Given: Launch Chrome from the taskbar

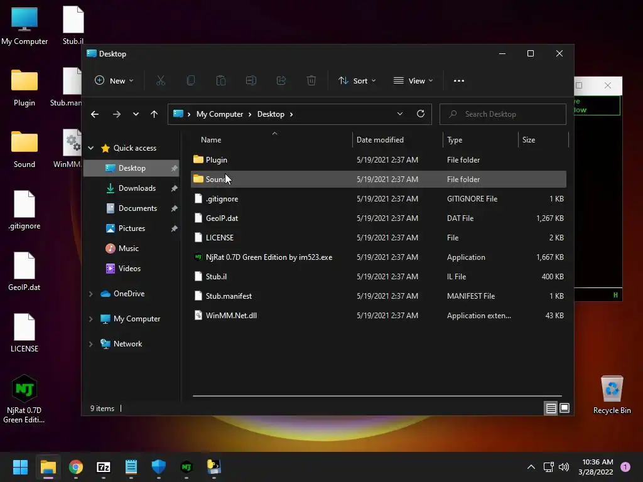Looking at the screenshot, I should pyautogui.click(x=76, y=467).
